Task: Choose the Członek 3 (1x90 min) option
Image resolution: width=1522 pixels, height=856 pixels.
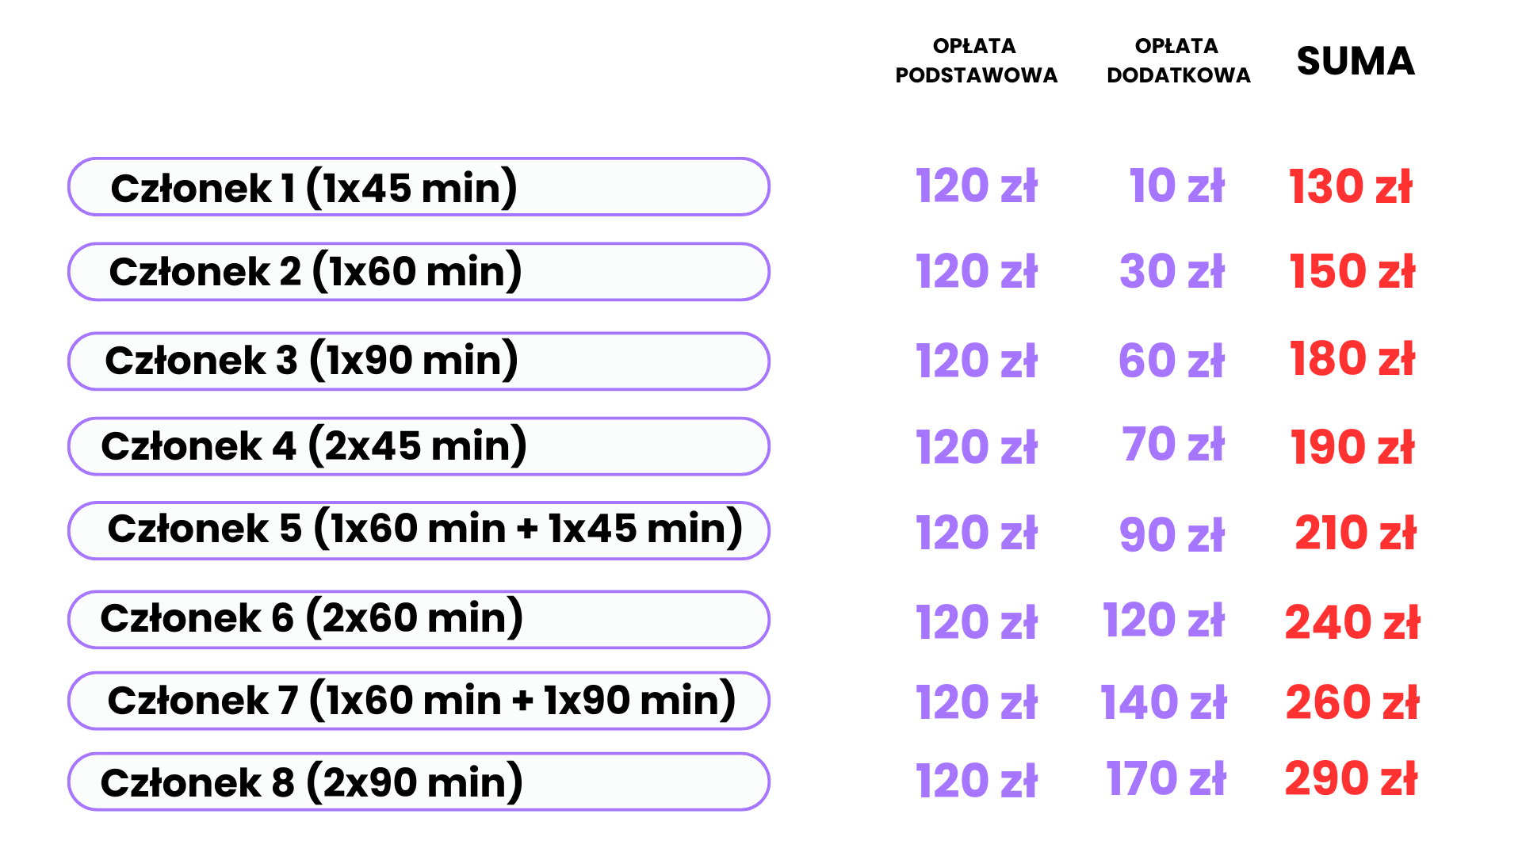Action: [x=419, y=361]
